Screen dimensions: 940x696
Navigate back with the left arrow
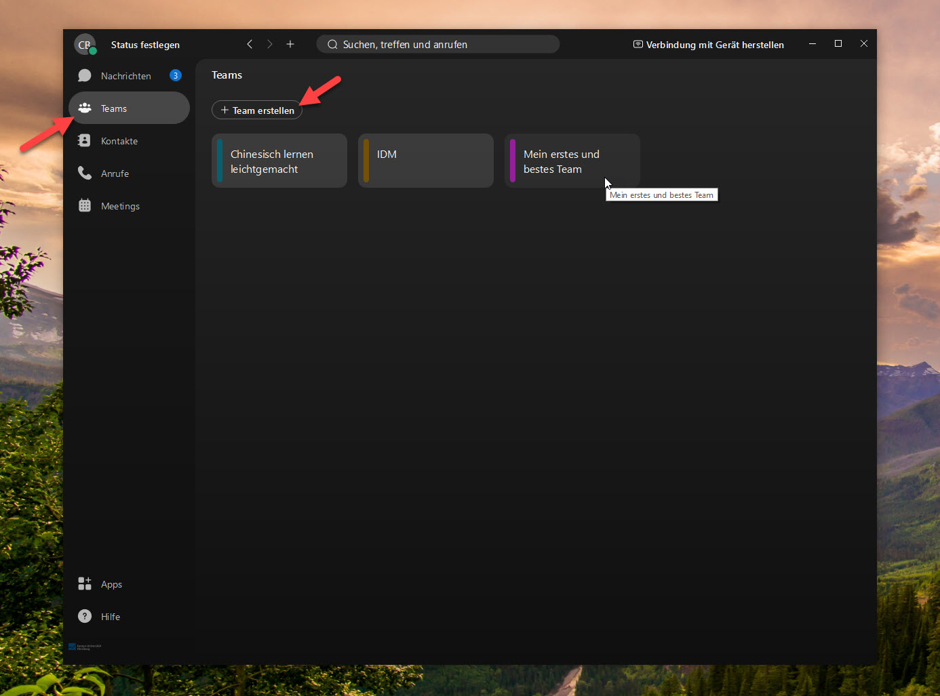coord(250,44)
